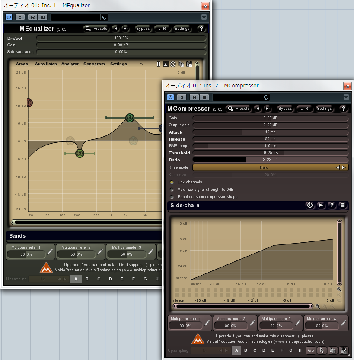The image size is (354, 360).
Task: Open the Areas menu in equalizer graph
Action: click(x=22, y=64)
